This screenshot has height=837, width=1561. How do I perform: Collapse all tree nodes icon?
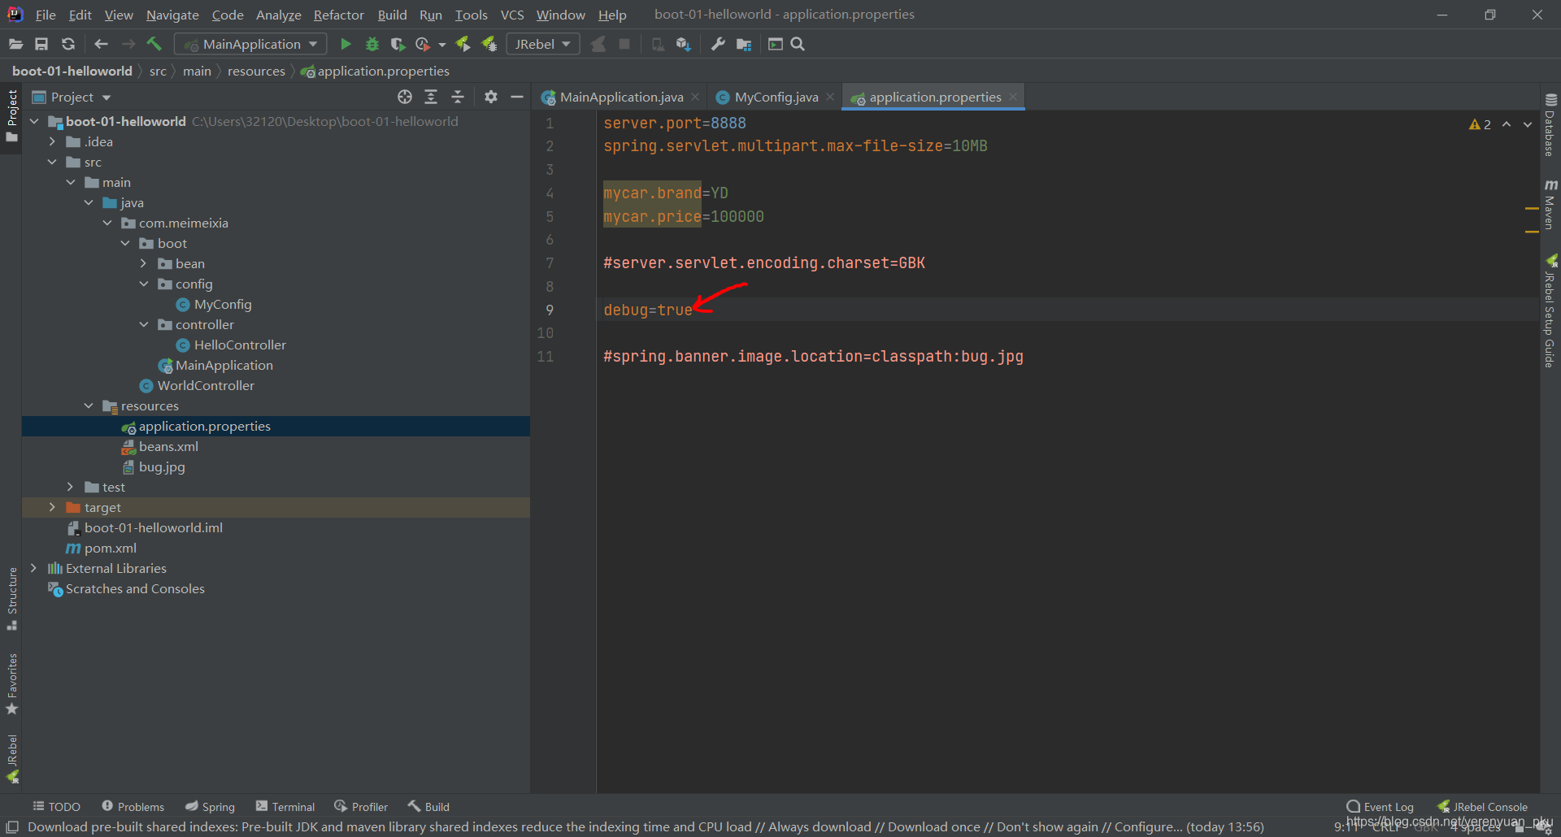pyautogui.click(x=458, y=97)
